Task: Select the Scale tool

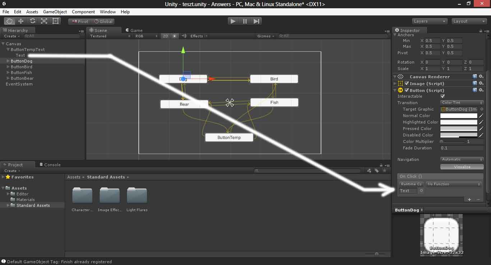Action: pos(44,21)
